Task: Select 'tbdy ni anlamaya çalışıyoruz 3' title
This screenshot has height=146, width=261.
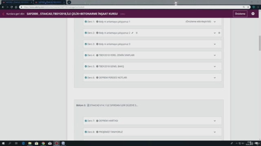Action: [x=115, y=44]
